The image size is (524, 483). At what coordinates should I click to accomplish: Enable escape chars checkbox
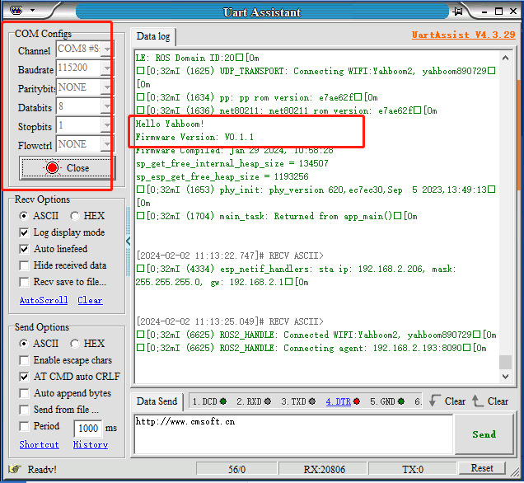[24, 360]
